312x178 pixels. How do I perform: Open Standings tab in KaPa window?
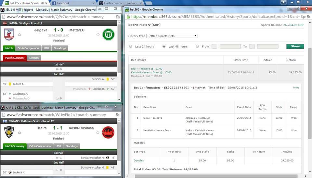coord(71,146)
